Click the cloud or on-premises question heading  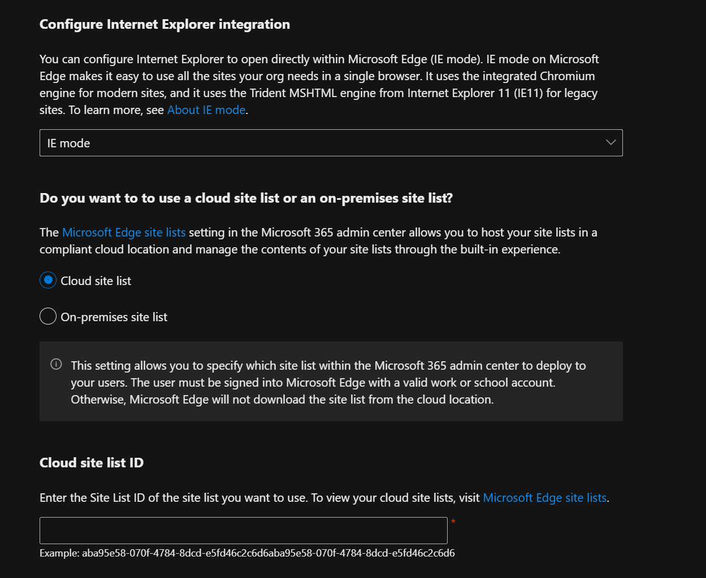[x=246, y=198]
